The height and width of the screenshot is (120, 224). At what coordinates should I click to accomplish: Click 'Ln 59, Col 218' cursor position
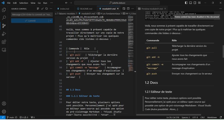click(173, 117)
